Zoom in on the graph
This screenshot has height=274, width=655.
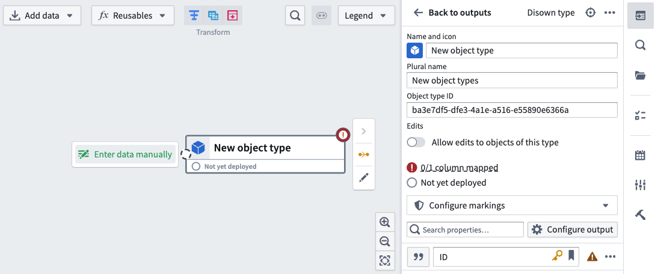(384, 222)
